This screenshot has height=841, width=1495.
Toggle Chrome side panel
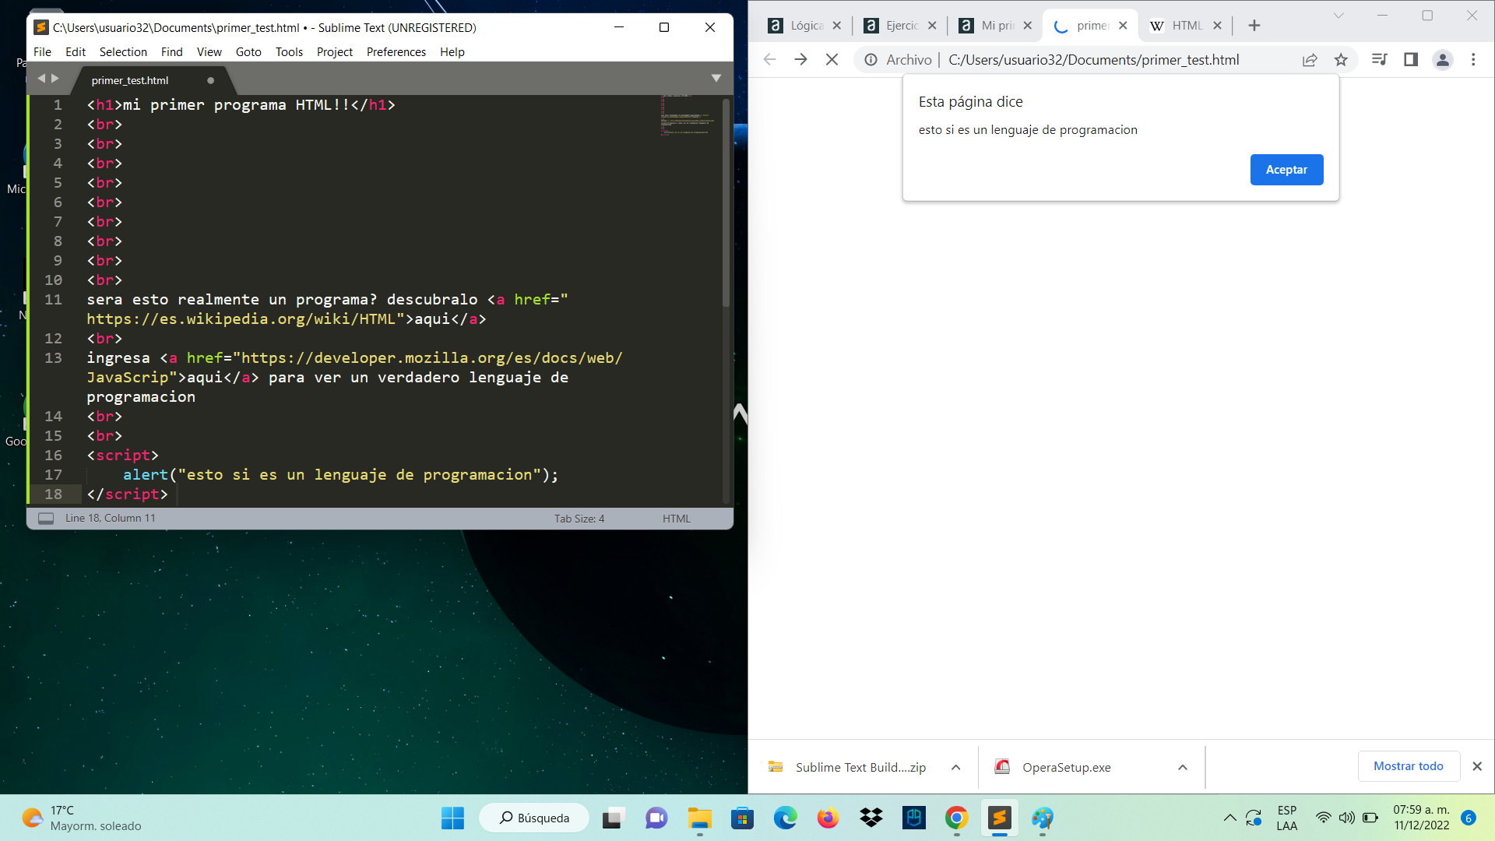click(x=1411, y=60)
